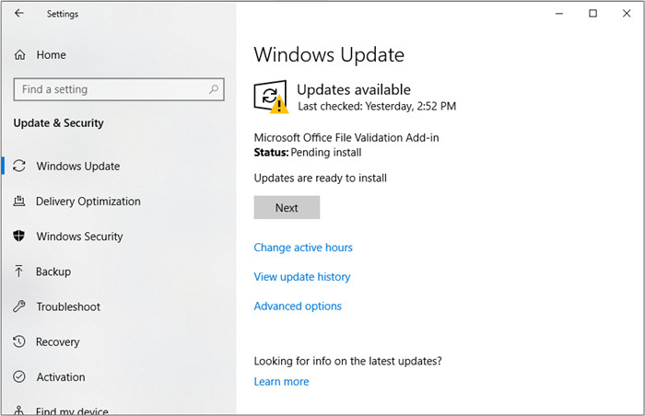This screenshot has width=645, height=416.
Task: Open View update history link
Action: click(302, 277)
